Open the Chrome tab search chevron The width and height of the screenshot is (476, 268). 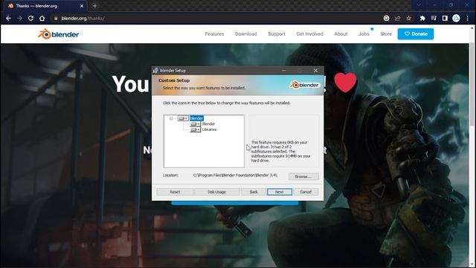(419, 5)
